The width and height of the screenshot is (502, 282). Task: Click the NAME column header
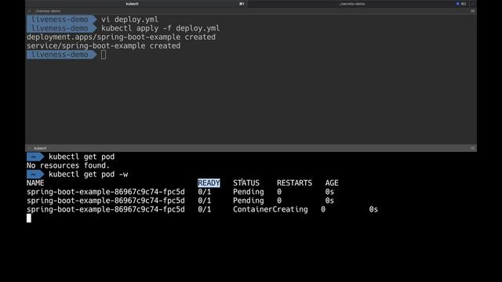pyautogui.click(x=35, y=183)
